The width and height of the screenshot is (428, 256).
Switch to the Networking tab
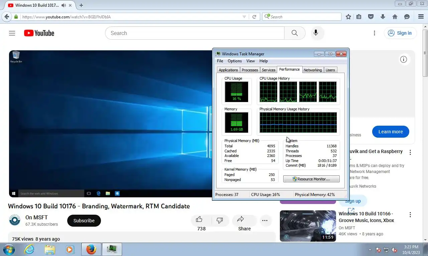tap(313, 70)
